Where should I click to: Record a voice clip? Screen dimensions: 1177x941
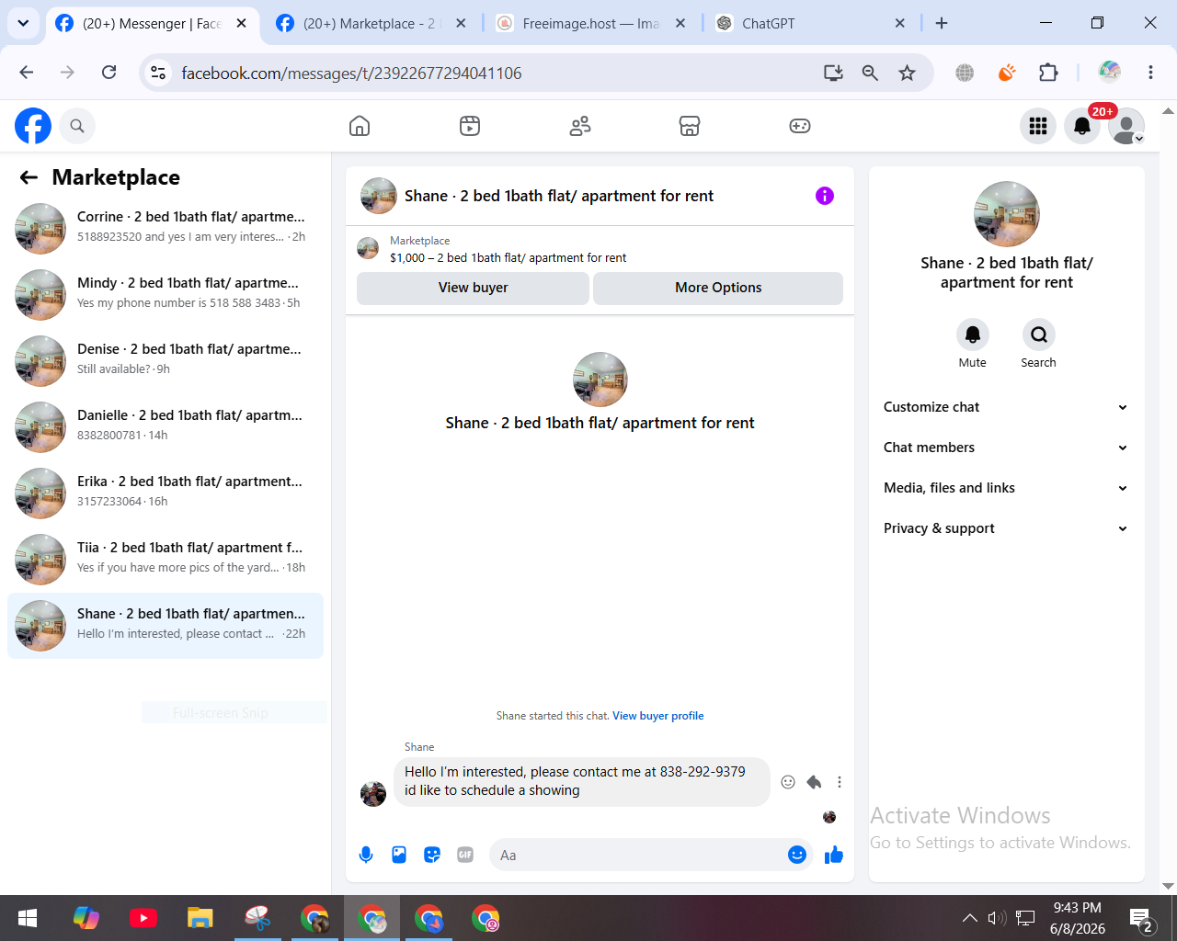366,855
